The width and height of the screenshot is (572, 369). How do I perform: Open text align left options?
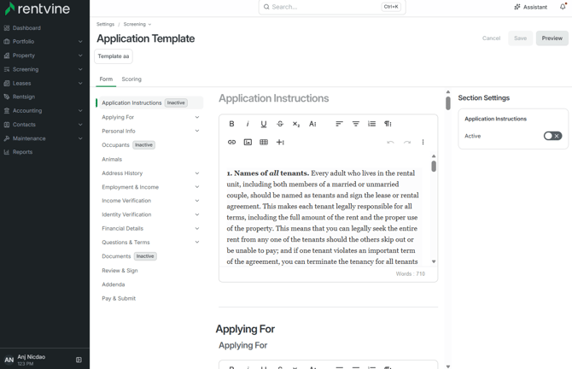(339, 124)
